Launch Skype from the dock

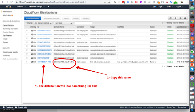tap(192, 69)
